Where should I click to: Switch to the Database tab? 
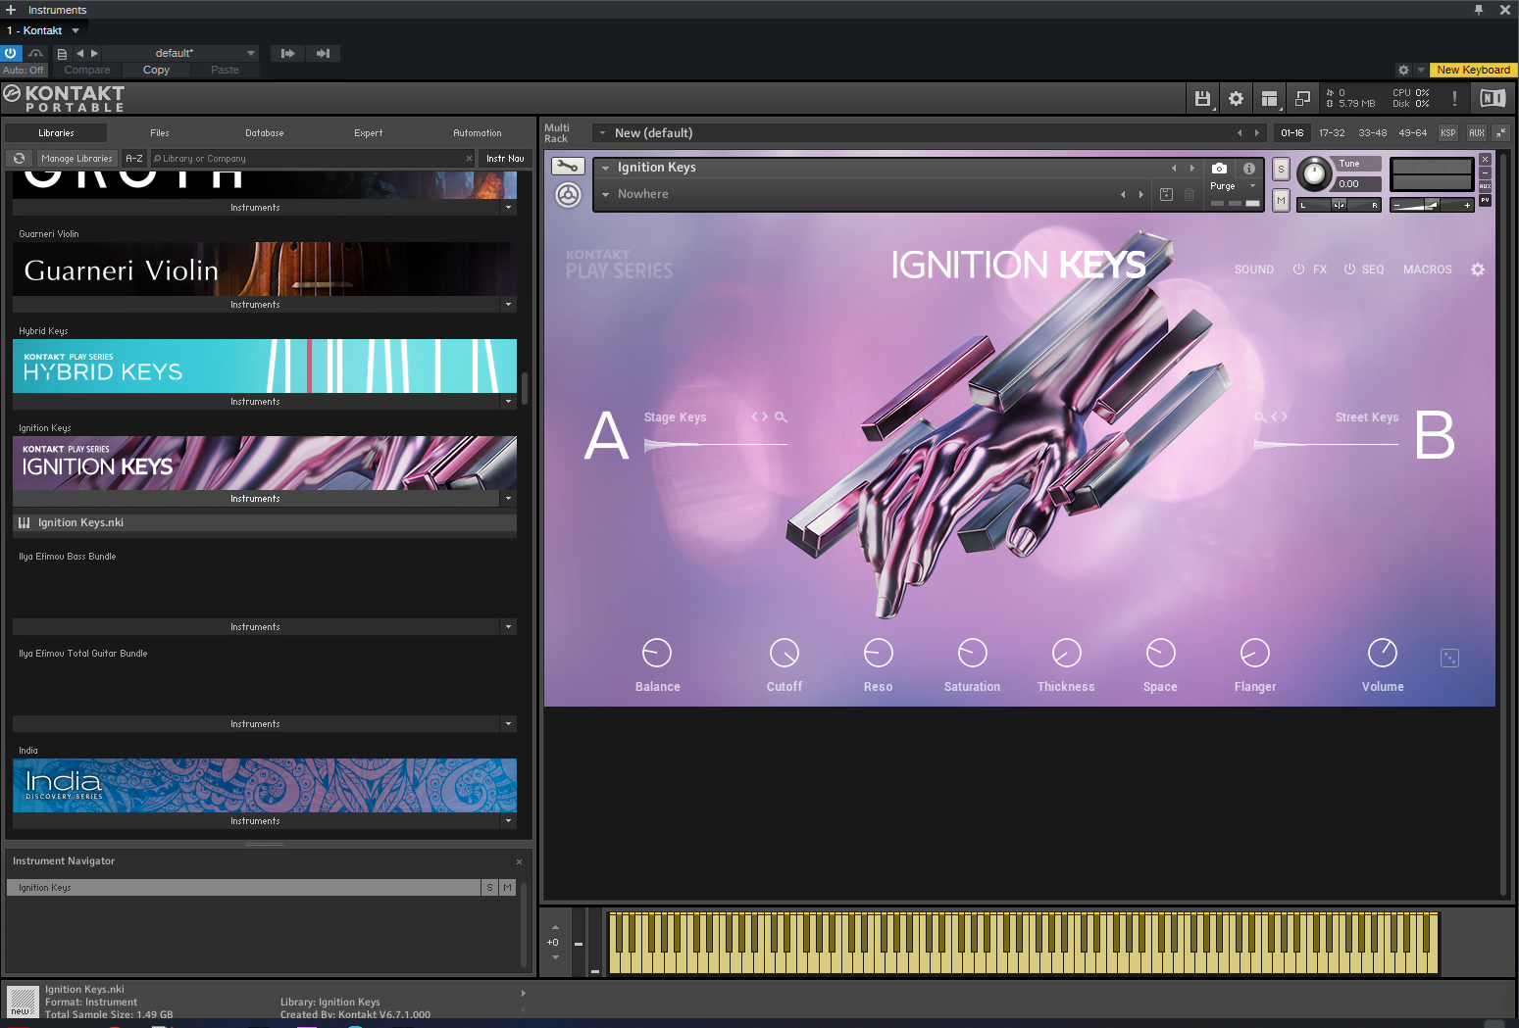265,133
